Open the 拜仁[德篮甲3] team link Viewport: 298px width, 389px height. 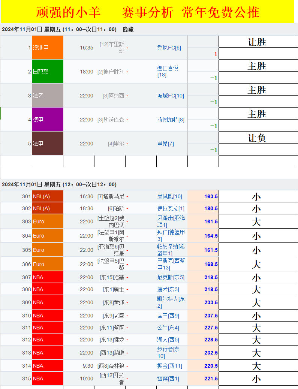[x=171, y=235]
